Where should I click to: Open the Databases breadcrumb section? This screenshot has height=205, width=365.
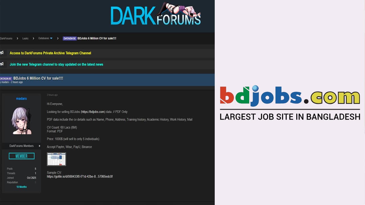[x=44, y=38]
